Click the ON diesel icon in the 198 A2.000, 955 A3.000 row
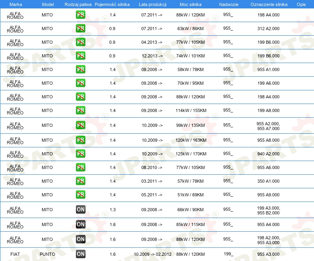Screen dimensions: 314x261 (x=80, y=239)
